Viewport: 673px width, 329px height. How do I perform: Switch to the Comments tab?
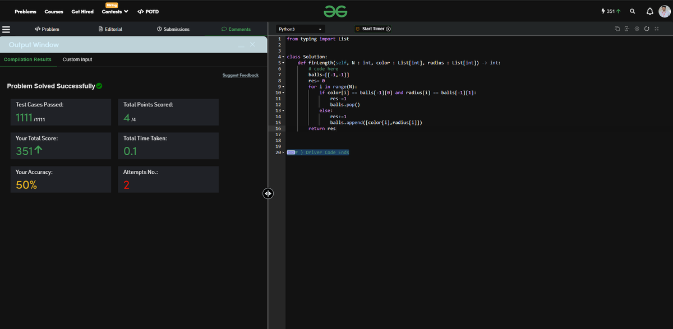click(x=236, y=29)
